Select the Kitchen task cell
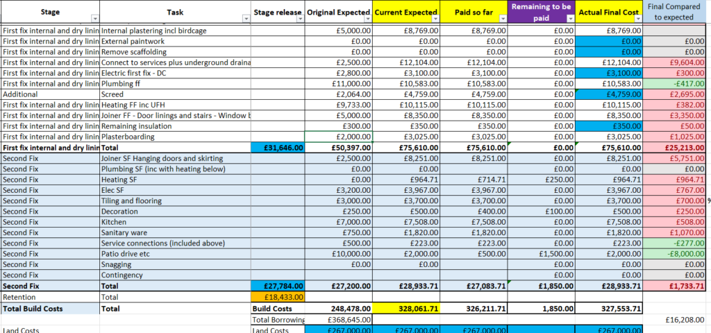This screenshot has width=711, height=333. tap(175, 222)
